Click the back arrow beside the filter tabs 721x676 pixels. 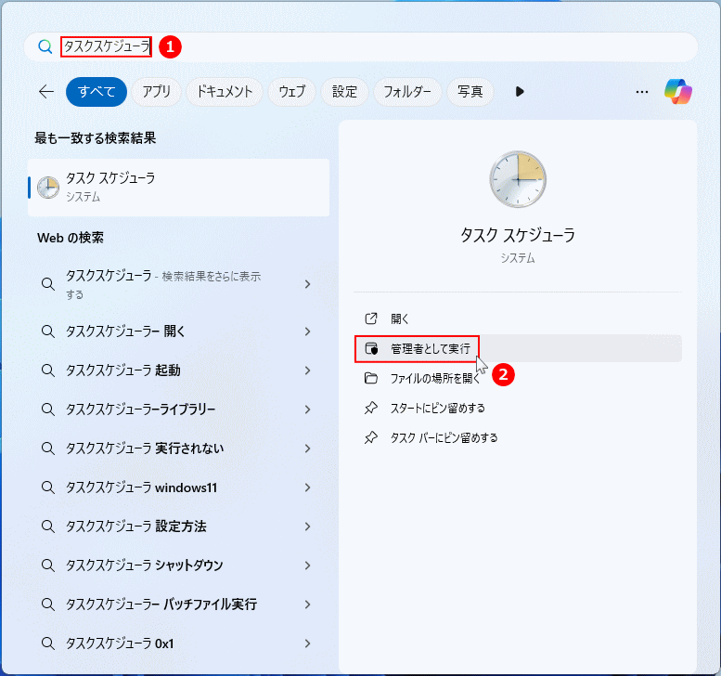[46, 92]
